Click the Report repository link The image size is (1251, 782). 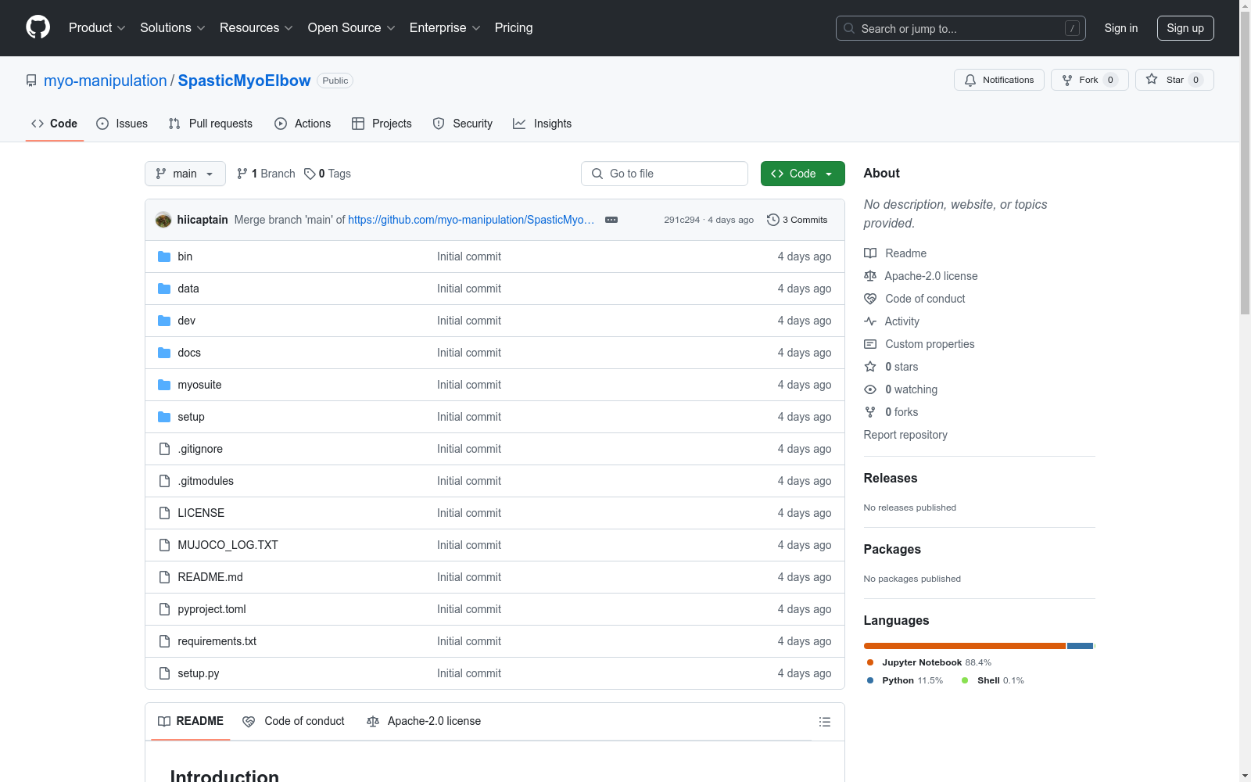point(905,435)
